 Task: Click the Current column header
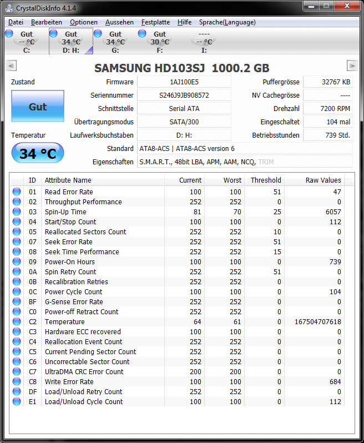pos(184,180)
